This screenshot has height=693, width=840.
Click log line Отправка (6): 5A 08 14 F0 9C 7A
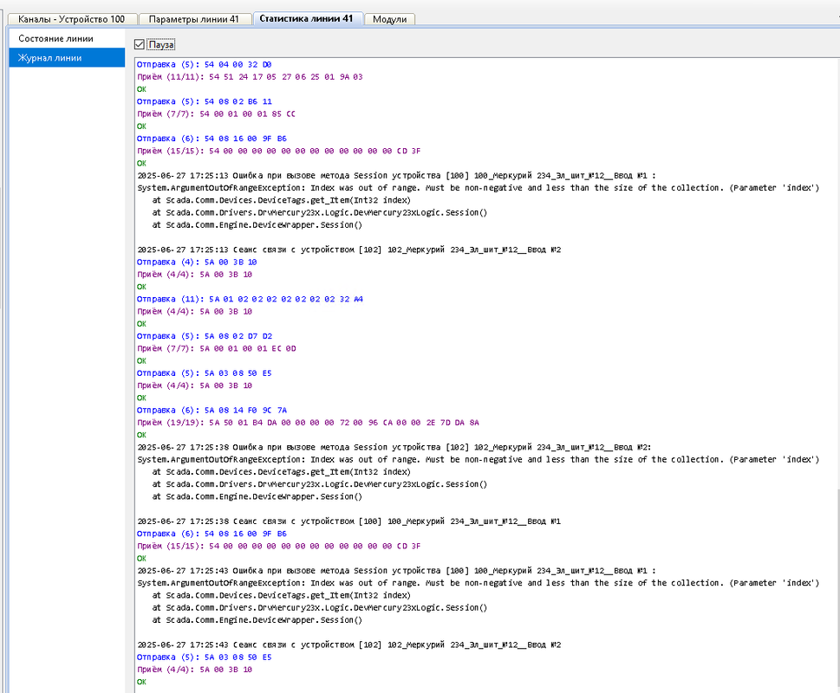[212, 410]
